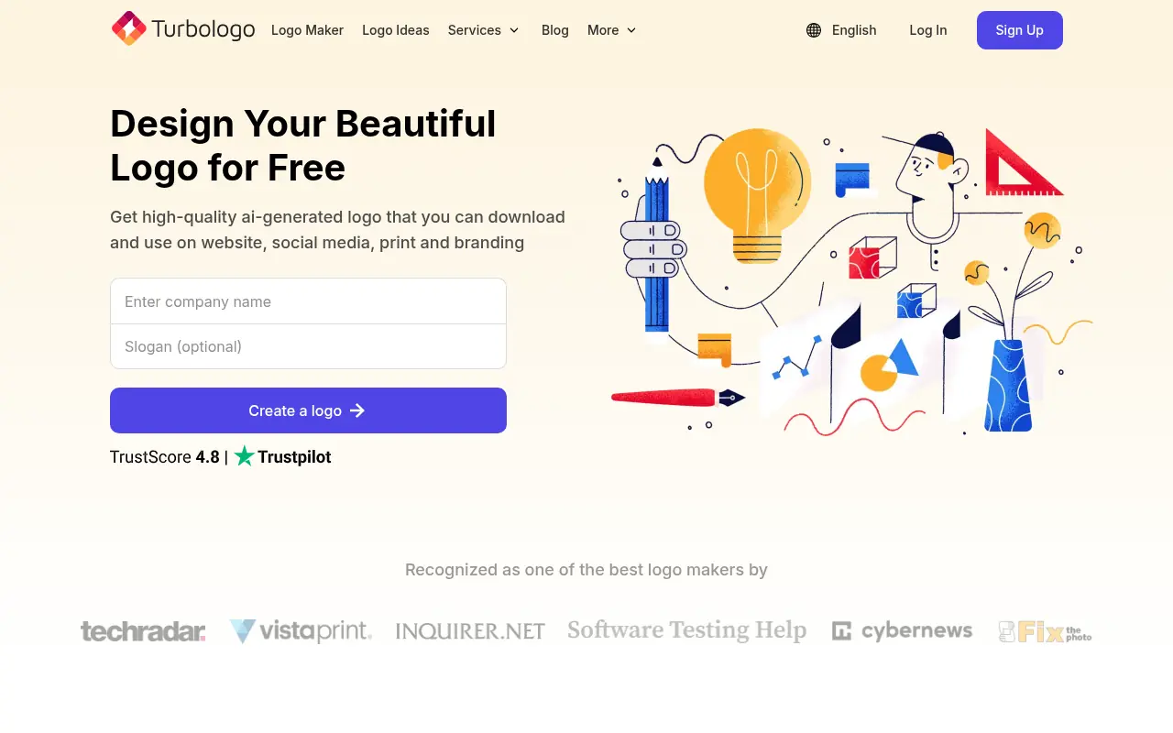This screenshot has height=733, width=1173.
Task: Go to Logo Ideas page
Action: [x=396, y=30]
